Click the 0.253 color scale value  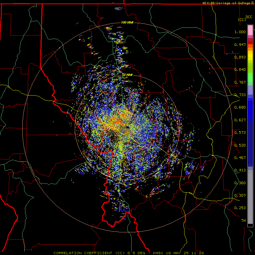[240, 208]
